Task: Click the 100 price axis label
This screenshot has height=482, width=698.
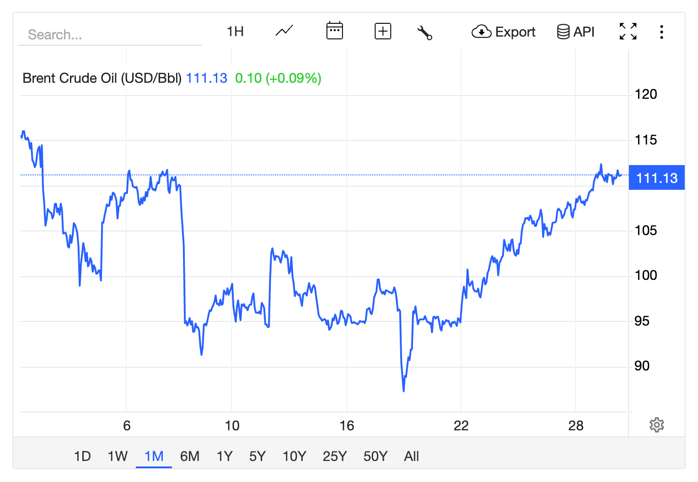Action: click(x=646, y=275)
